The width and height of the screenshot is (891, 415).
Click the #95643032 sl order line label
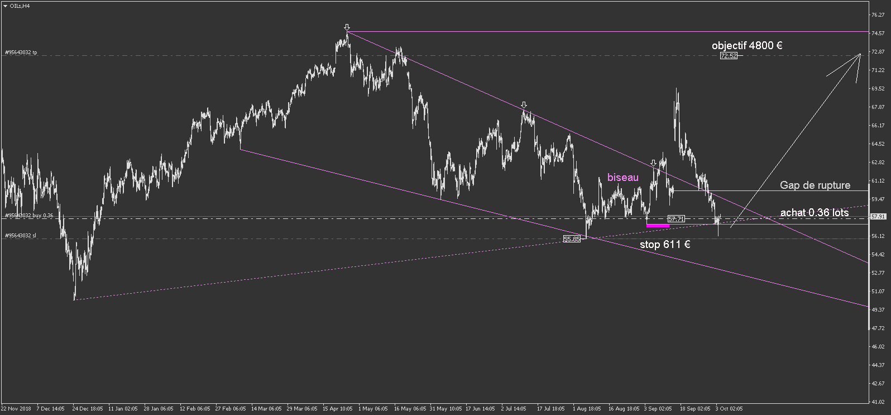pos(20,236)
